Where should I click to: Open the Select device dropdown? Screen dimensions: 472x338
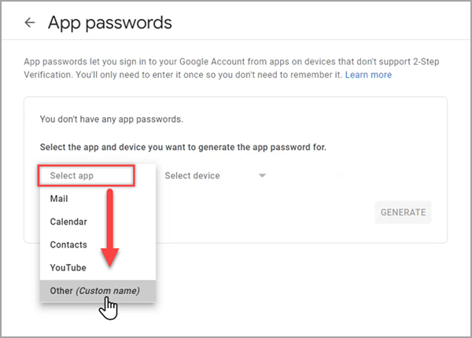[x=216, y=175]
